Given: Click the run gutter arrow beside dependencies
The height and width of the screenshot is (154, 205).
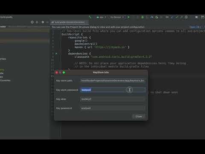Looking at the screenshot, I should pos(56,53).
